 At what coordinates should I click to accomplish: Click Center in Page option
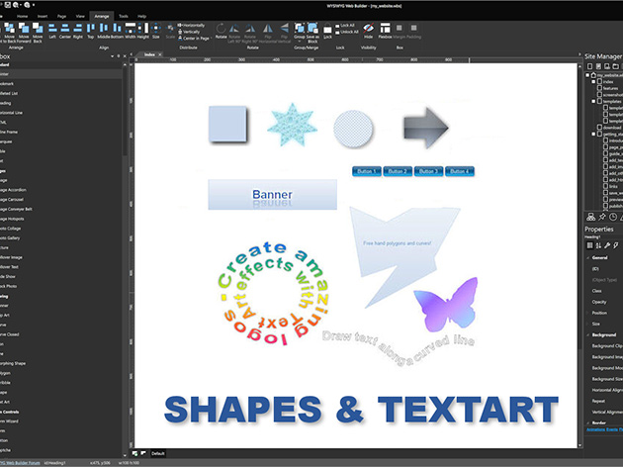(x=194, y=39)
